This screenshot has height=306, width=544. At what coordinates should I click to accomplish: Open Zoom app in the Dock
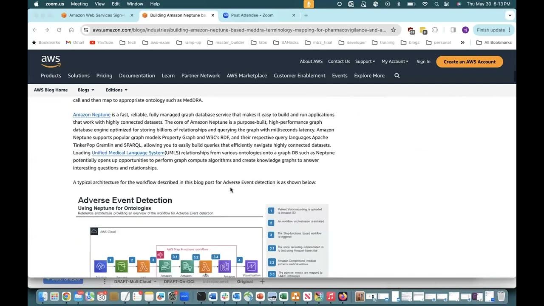click(184, 296)
